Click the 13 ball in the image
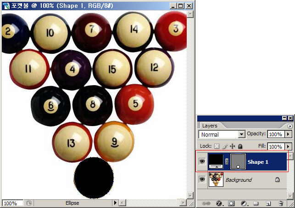 click(x=72, y=142)
